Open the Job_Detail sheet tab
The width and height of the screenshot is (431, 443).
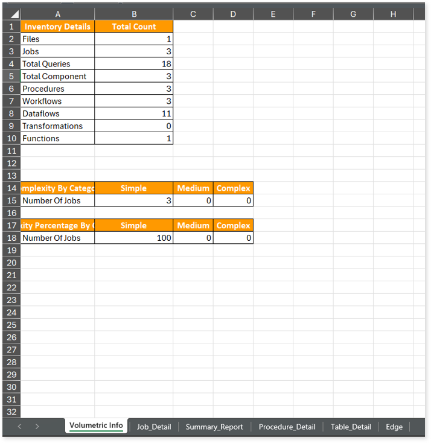154,427
